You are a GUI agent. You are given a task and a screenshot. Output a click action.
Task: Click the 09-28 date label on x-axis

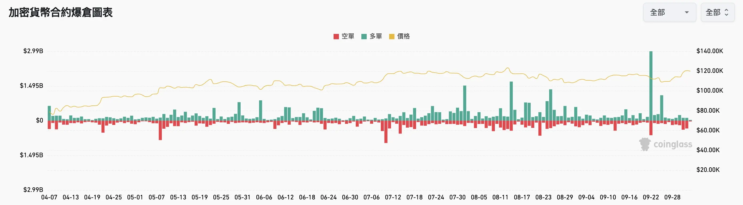click(672, 198)
